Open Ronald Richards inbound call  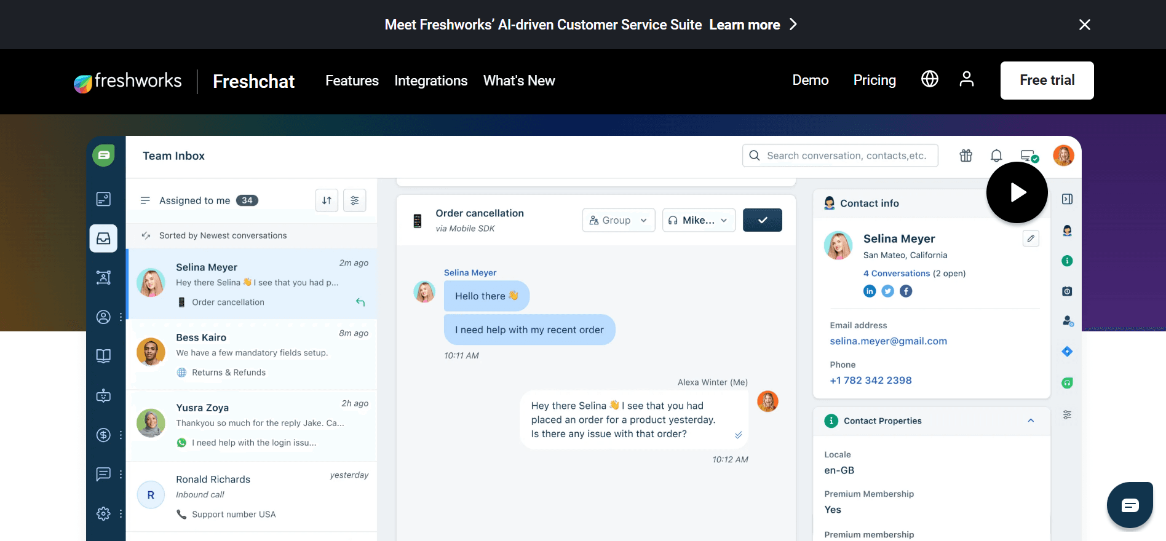tap(252, 496)
